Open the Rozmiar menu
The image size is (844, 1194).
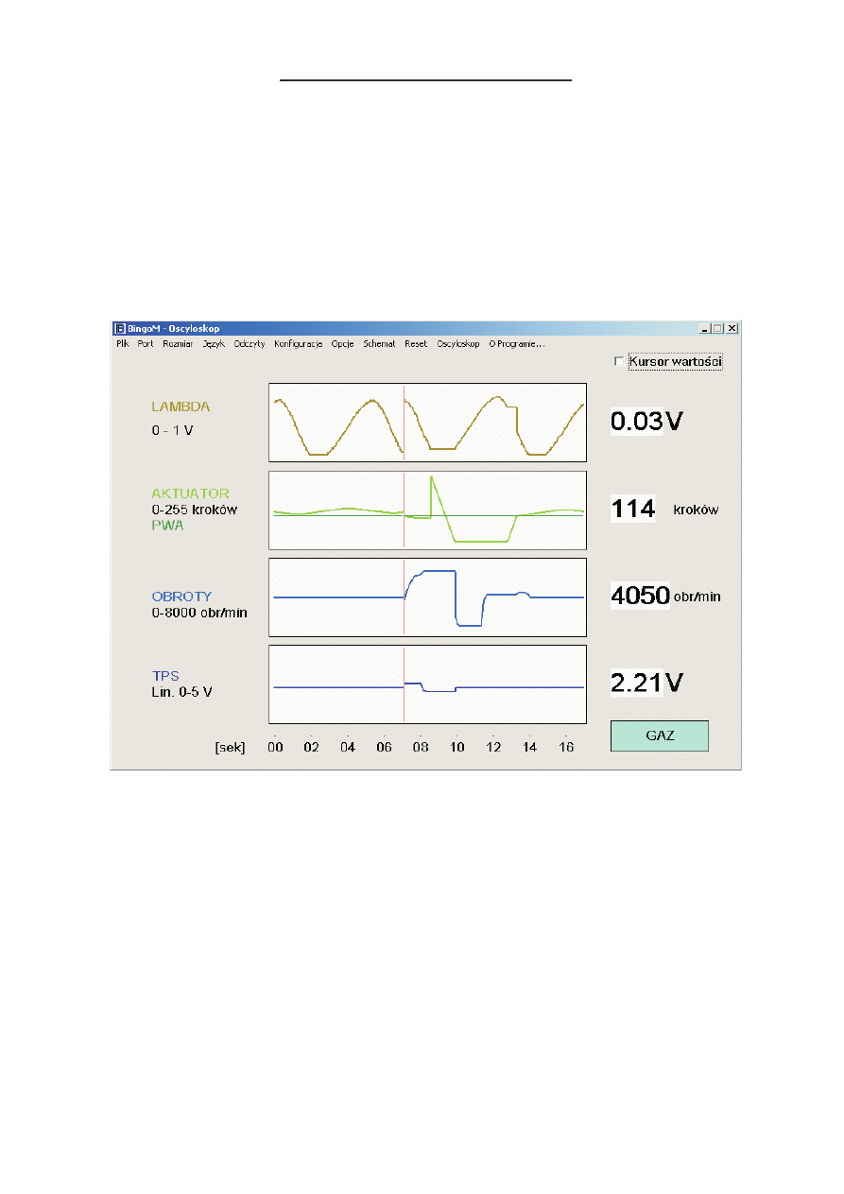178,344
